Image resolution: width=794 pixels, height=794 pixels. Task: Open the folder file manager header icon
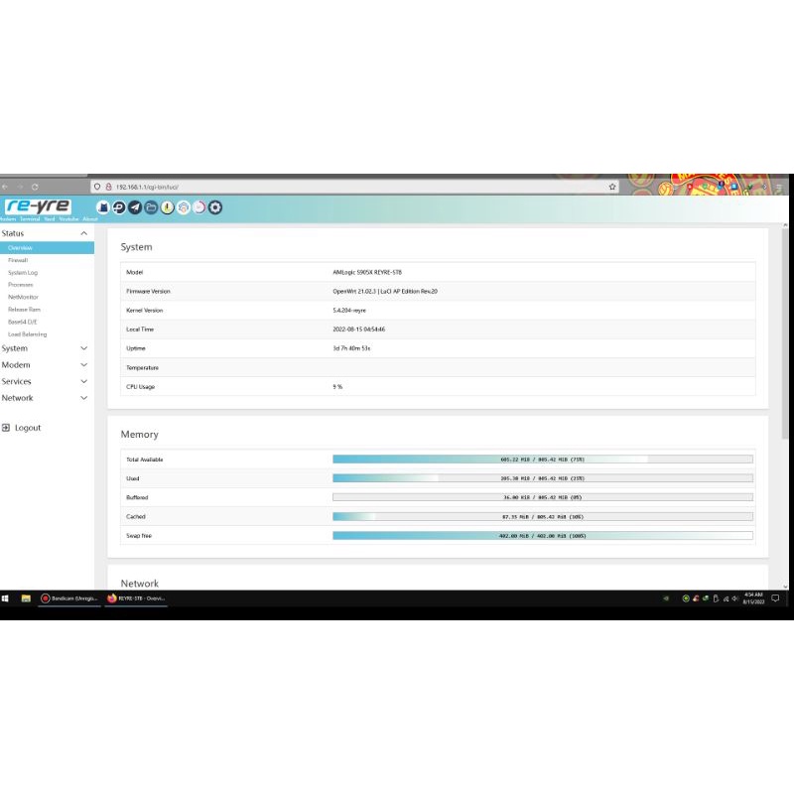(151, 207)
